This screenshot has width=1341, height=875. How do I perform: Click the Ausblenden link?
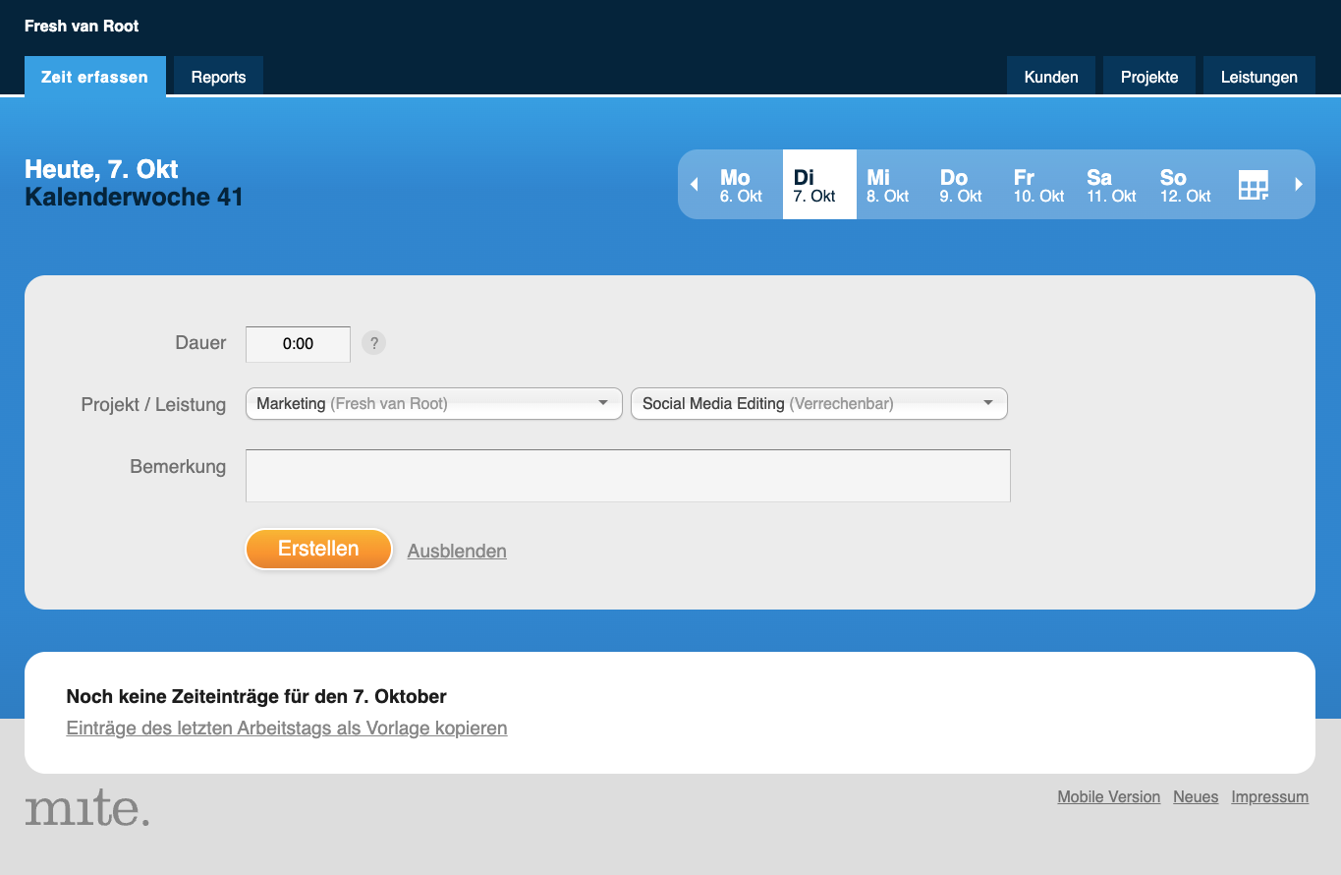point(457,551)
